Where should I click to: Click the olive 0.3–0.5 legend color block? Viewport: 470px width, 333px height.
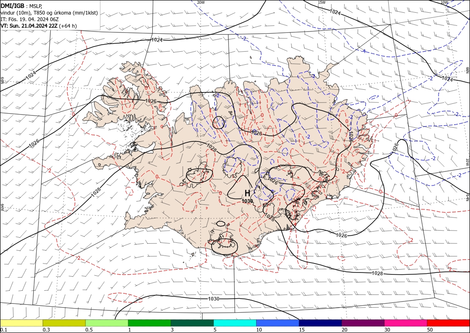point(64,323)
